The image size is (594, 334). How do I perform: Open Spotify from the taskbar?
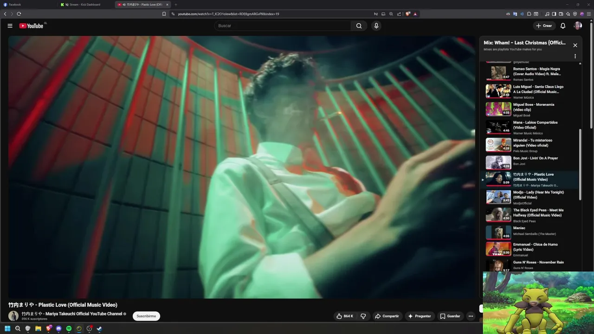click(x=69, y=328)
